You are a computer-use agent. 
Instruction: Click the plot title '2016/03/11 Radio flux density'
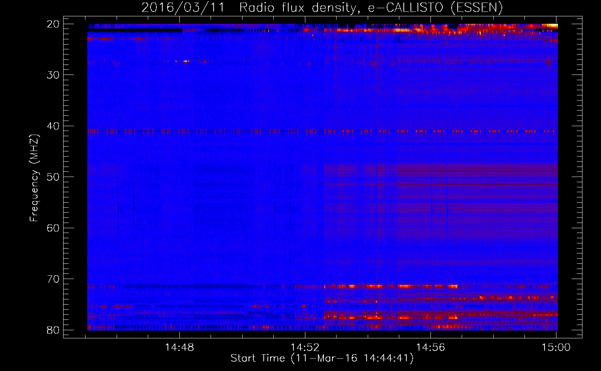[x=322, y=8]
